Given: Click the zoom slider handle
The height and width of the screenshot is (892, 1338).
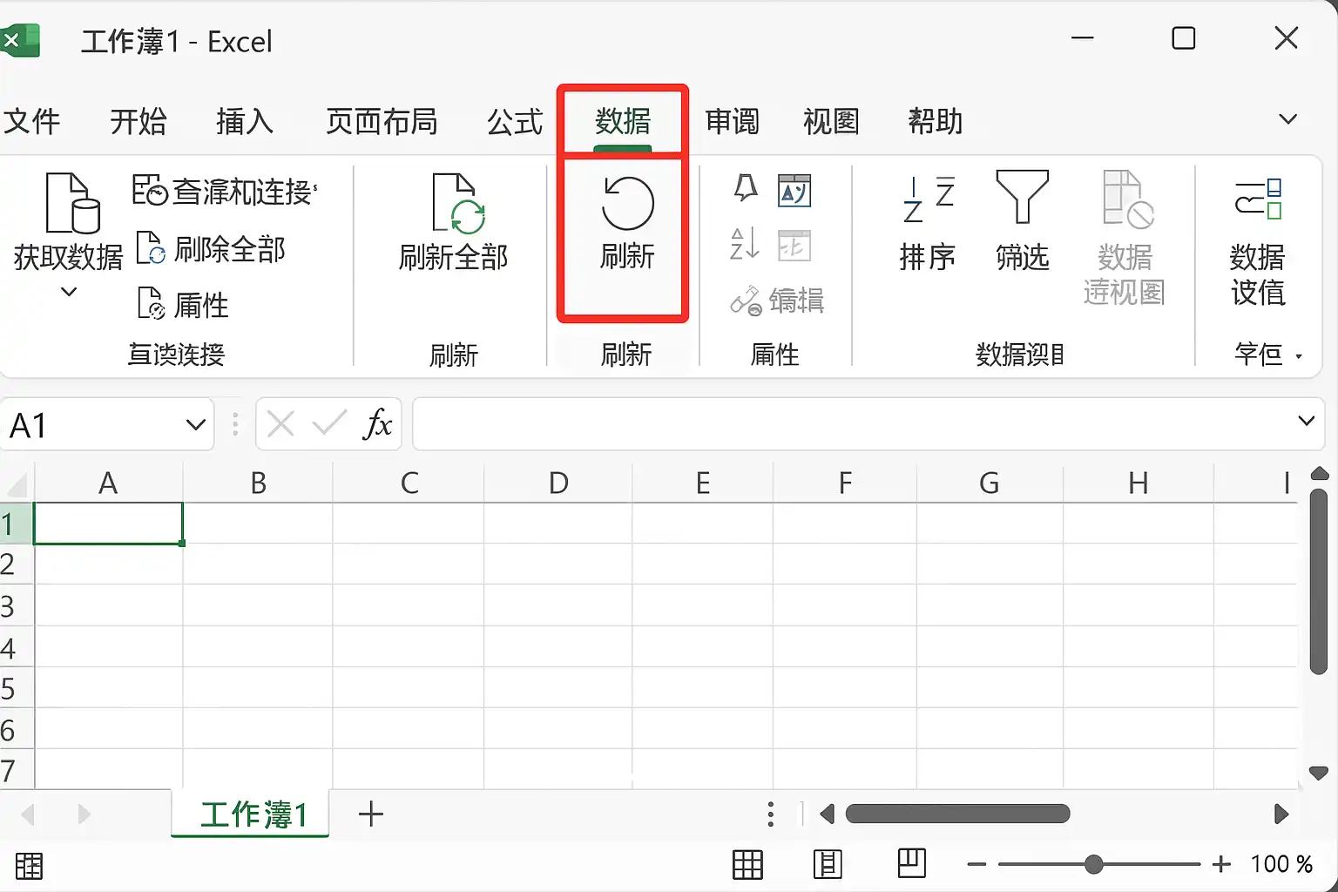Looking at the screenshot, I should [1094, 864].
